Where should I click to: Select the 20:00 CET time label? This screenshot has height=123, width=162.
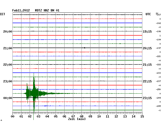pos(8,31)
